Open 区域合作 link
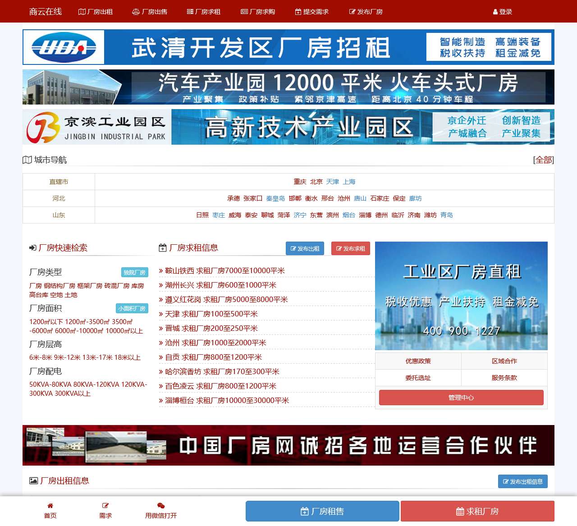The width and height of the screenshot is (577, 526). click(504, 361)
